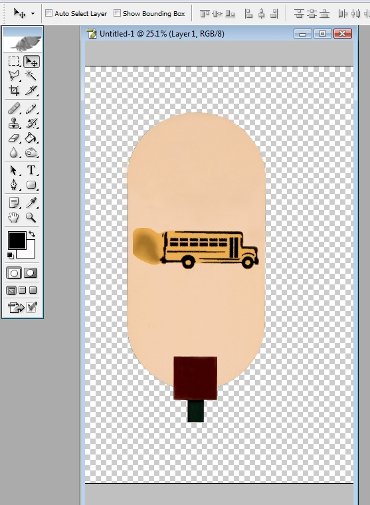Pick the Magic Wand tool
The width and height of the screenshot is (370, 505).
point(31,75)
